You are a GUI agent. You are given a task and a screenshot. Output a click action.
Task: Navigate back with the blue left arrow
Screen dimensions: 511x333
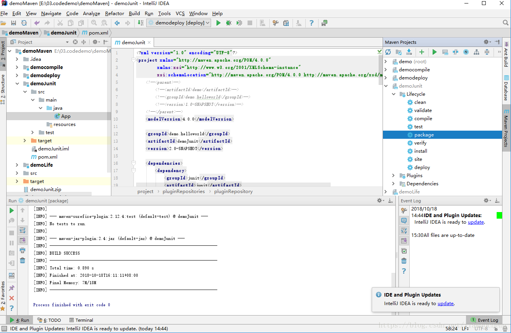click(x=117, y=23)
